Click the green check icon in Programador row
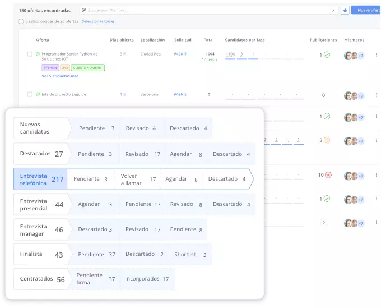381x308 pixels. click(x=327, y=55)
